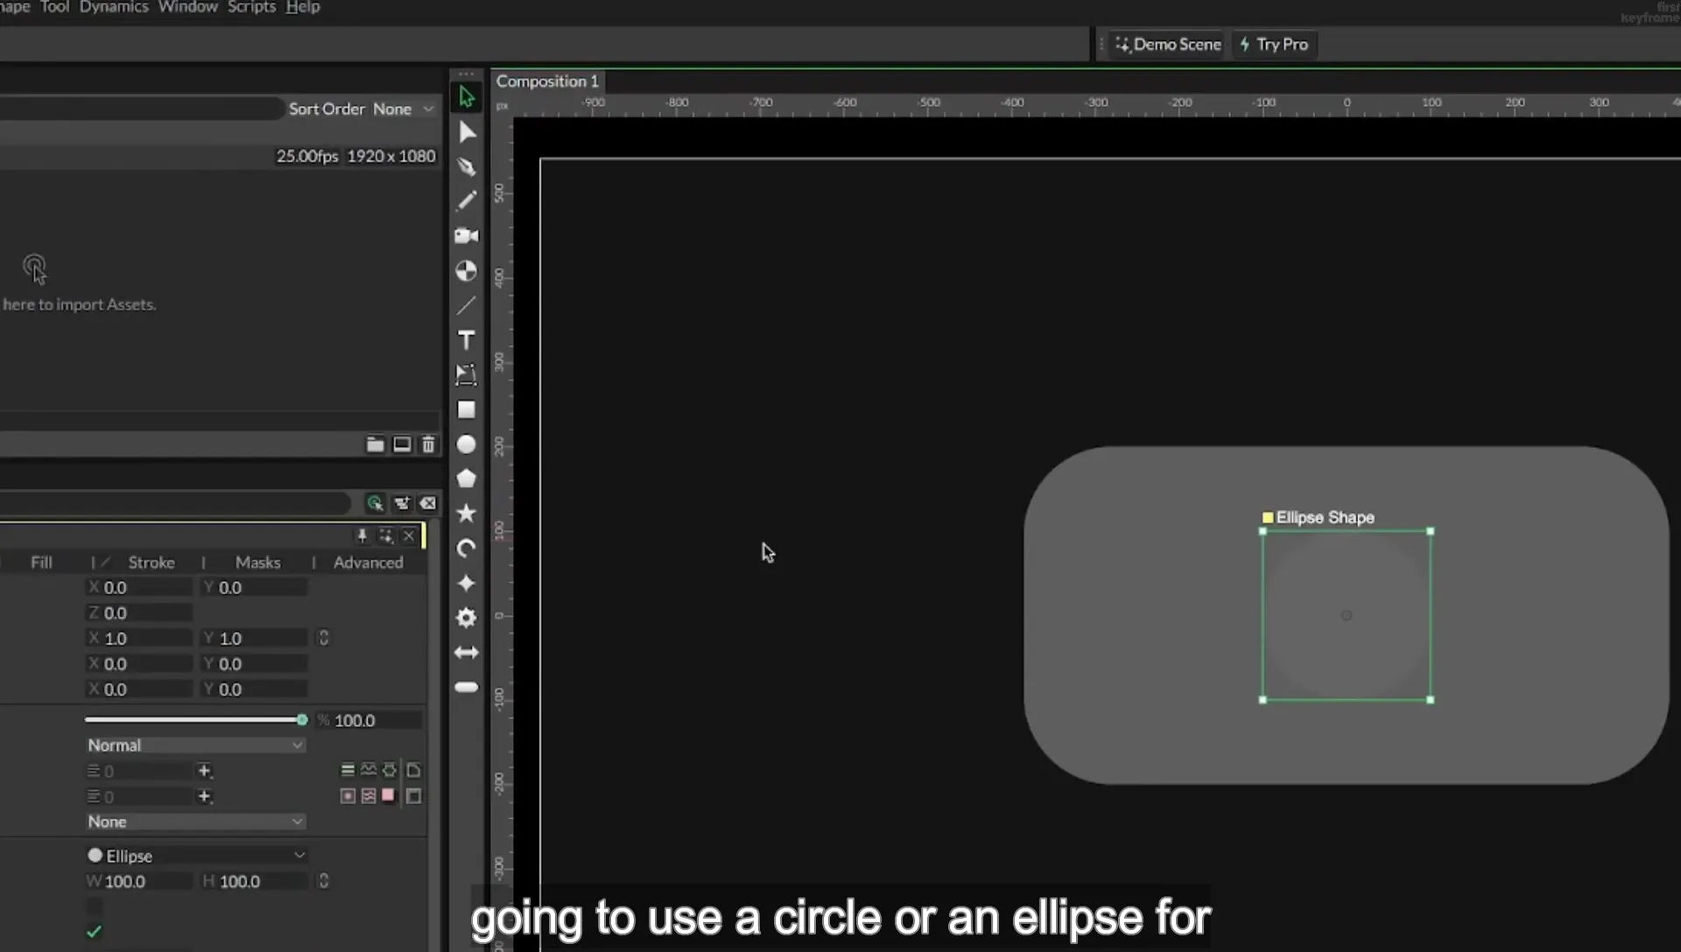
Task: Toggle the unchecked box below the W field
Action: pyautogui.click(x=95, y=906)
